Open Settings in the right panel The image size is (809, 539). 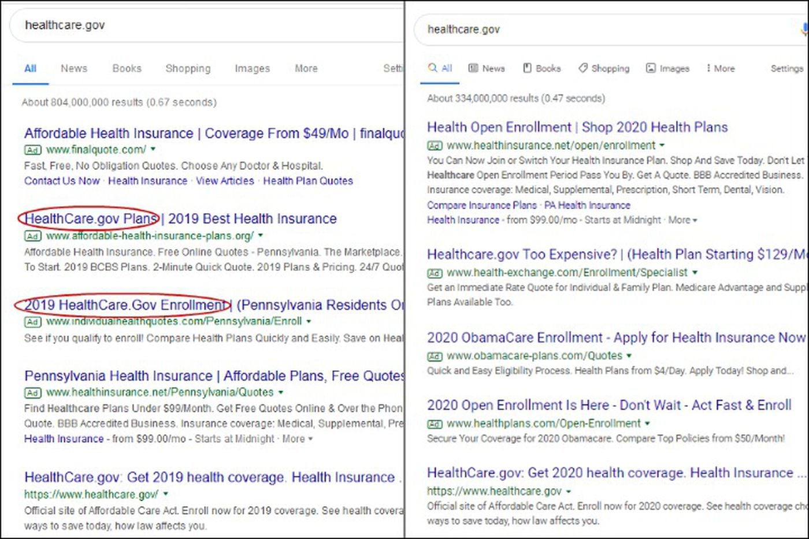(x=786, y=68)
